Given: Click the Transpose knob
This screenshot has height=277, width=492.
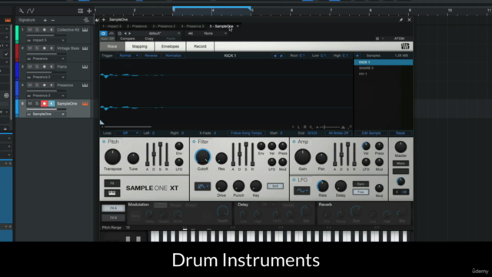Looking at the screenshot, I should pos(112,157).
